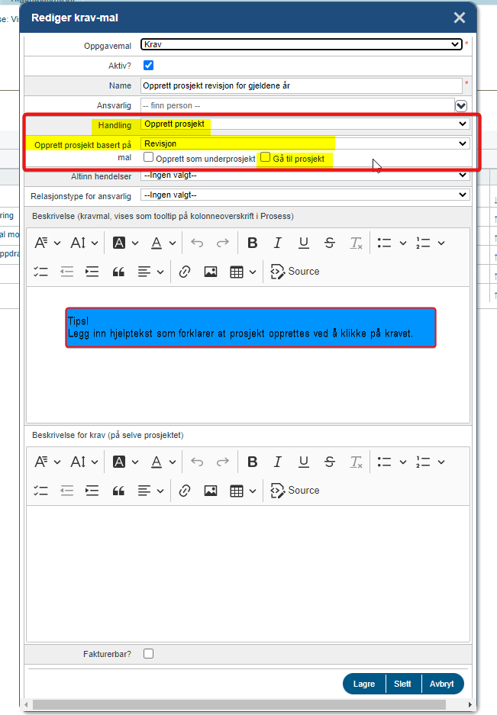Click Bold icon in first editor toolbar
The height and width of the screenshot is (715, 497).
point(252,243)
